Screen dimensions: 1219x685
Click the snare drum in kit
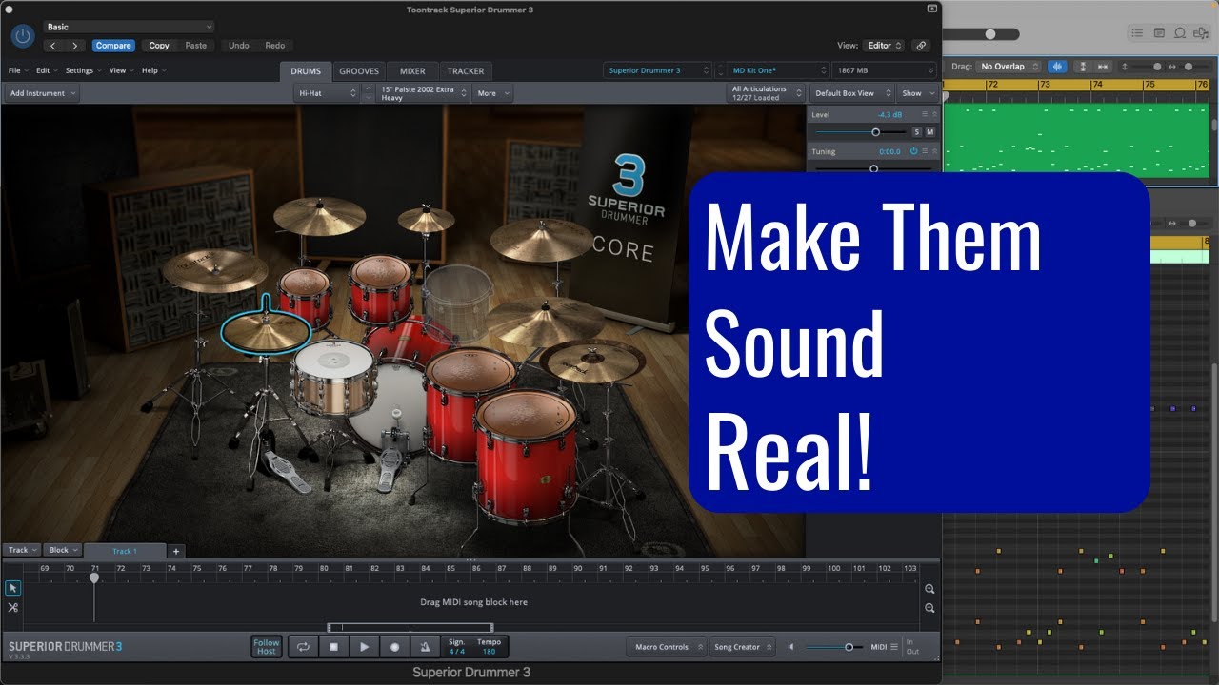tap(333, 376)
